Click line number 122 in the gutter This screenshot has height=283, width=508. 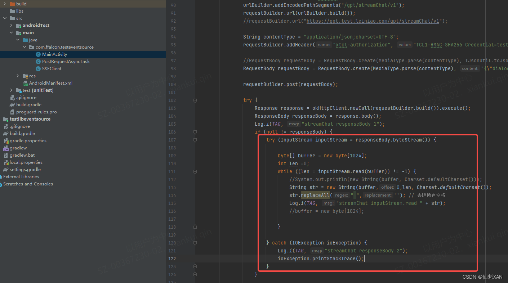(x=172, y=259)
